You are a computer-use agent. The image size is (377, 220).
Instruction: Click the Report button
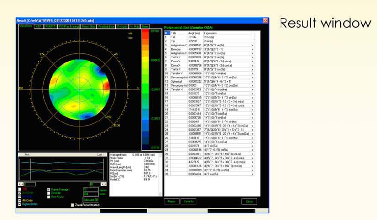click(x=171, y=201)
